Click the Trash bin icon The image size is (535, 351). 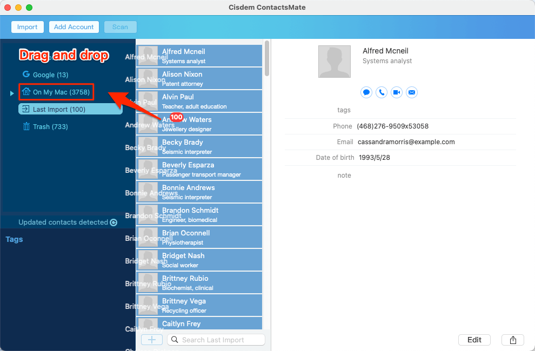click(26, 126)
